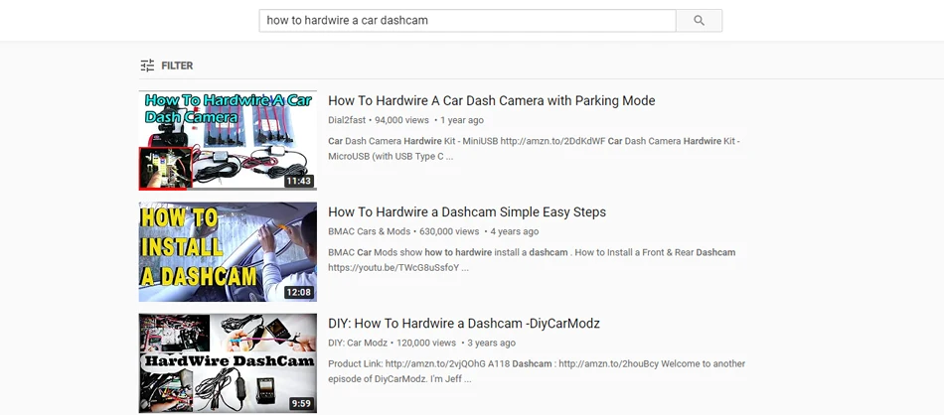944x415 pixels.
Task: Click description starting 'Product Link: http://amzn.to'
Action: pyautogui.click(x=537, y=371)
